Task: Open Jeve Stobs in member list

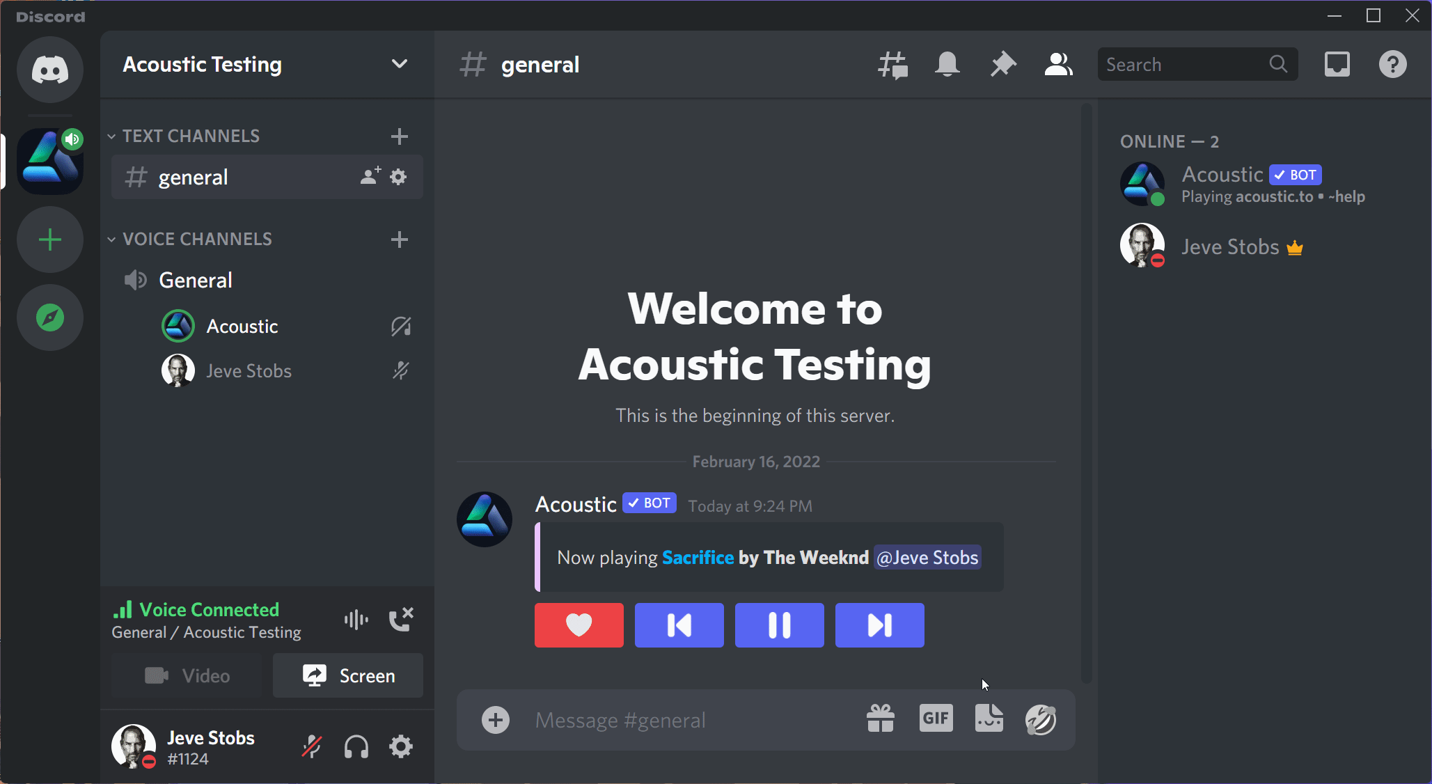Action: point(1260,246)
